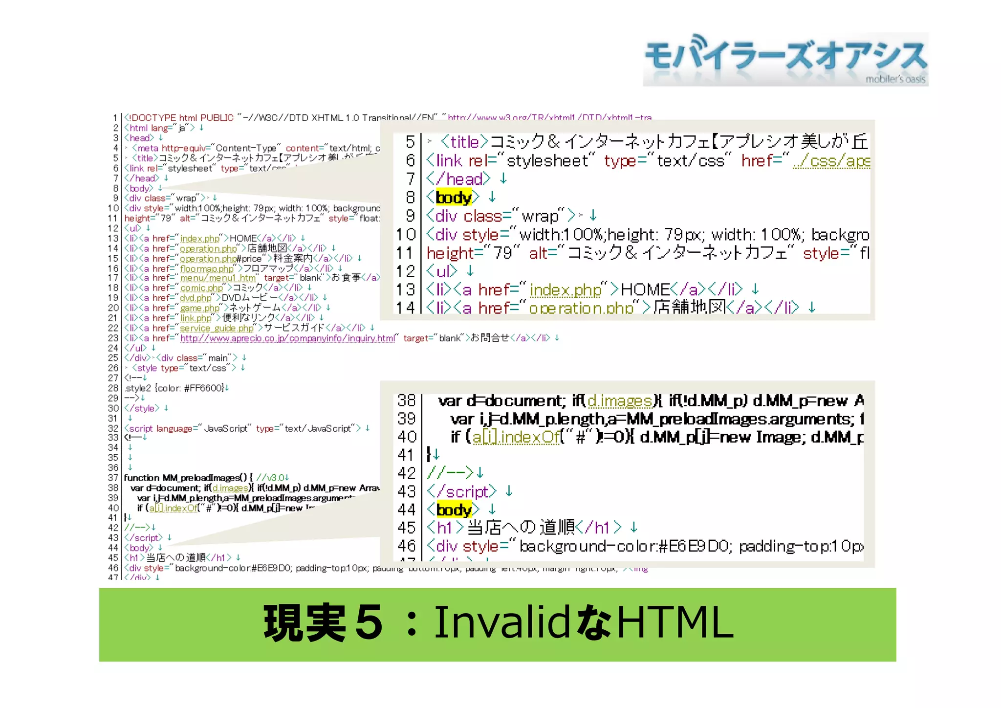1001x708 pixels.
Task: Select closing </style> tag on line 30
Action: point(142,408)
